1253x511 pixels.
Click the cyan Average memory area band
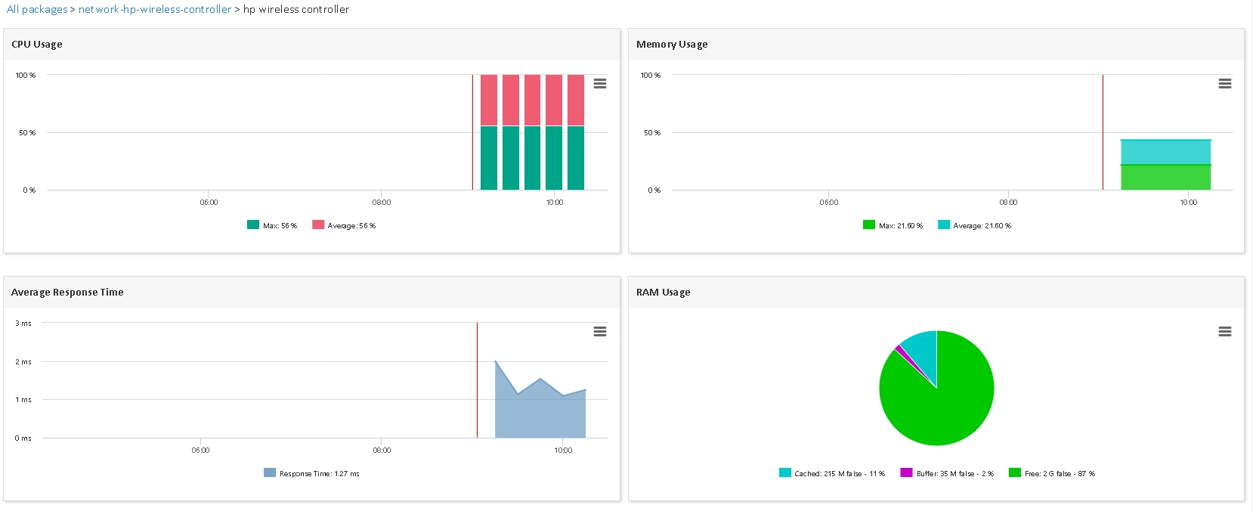pos(1165,152)
